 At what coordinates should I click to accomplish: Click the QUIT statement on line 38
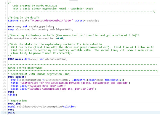pos(12,113)
